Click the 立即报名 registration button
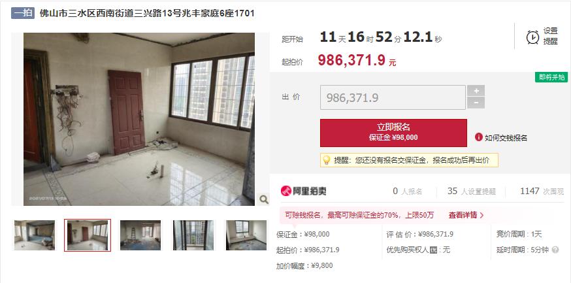This screenshot has height=283, width=571. 393,133
